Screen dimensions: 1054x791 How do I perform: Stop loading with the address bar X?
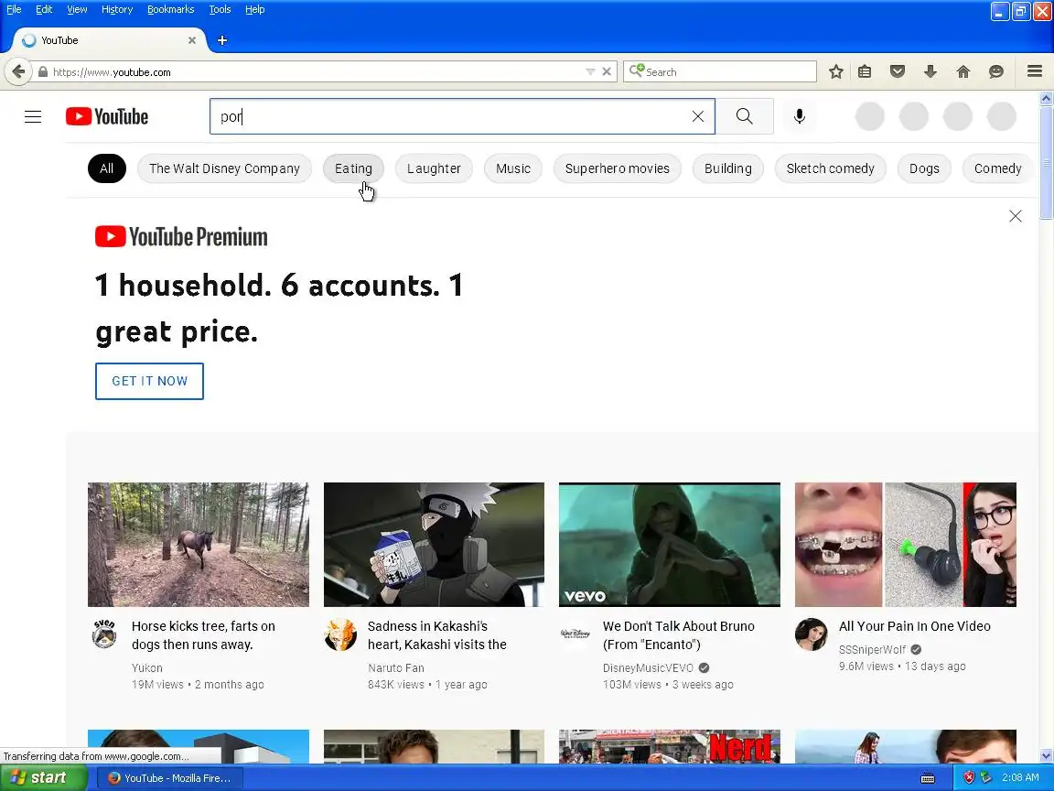point(607,71)
